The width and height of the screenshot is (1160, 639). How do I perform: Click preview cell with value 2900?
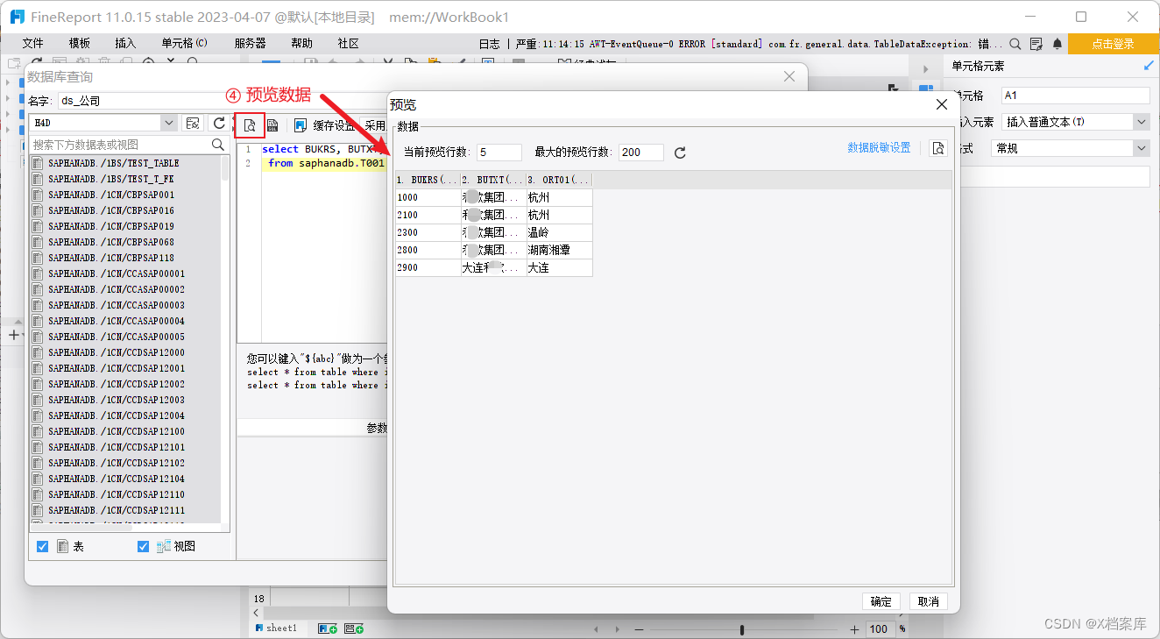click(428, 267)
